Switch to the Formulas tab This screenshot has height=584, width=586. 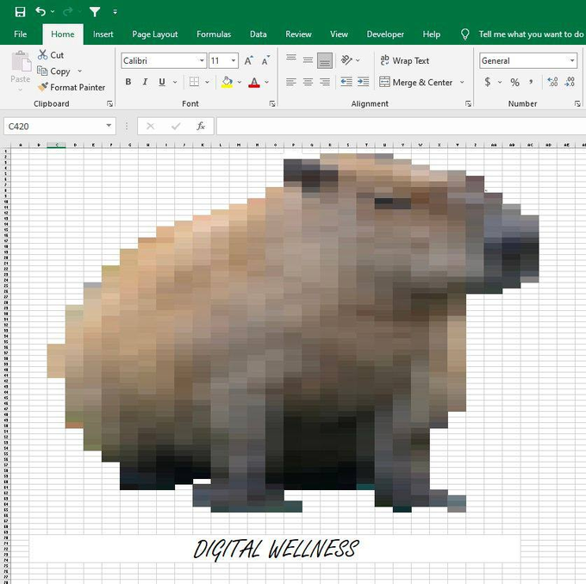point(214,34)
